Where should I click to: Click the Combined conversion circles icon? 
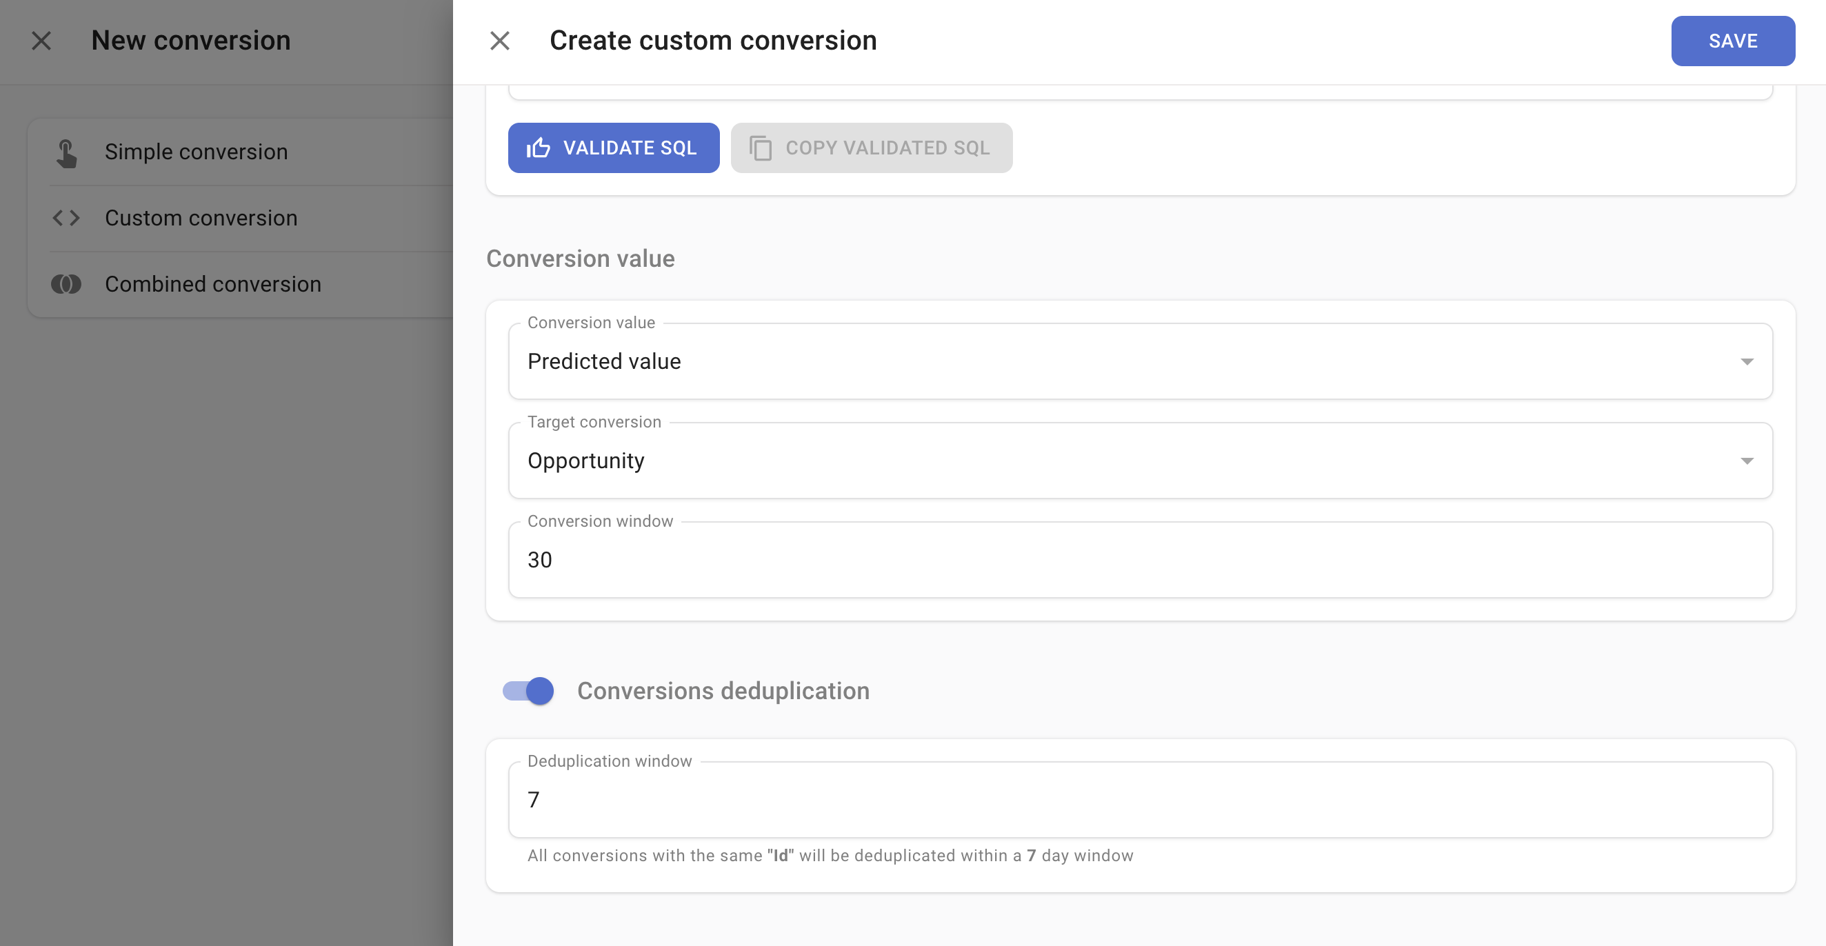68,283
